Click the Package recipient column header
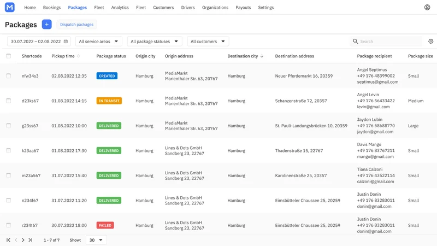Viewport: 437px width, 246px height. (374, 56)
